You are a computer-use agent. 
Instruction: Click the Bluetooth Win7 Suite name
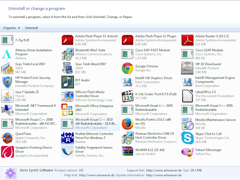[x=90, y=50]
